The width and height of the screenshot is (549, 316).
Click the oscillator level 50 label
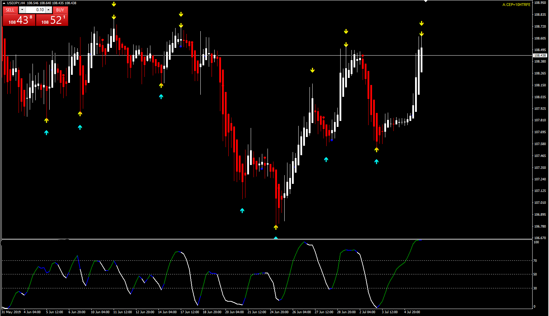click(535, 274)
